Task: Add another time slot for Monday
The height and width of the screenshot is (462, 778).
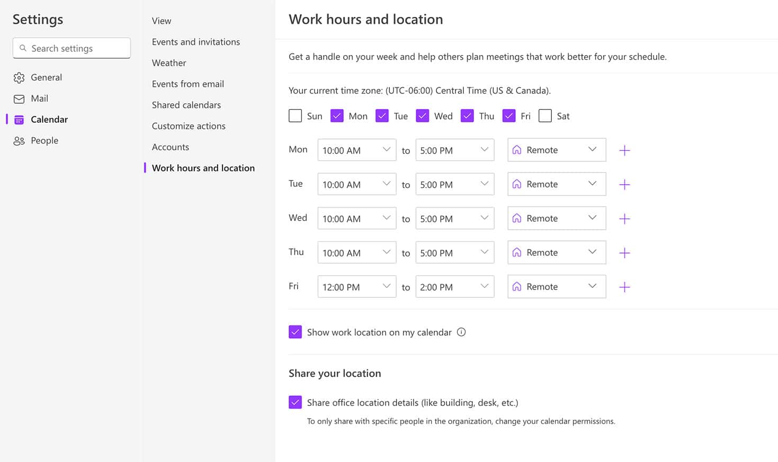Action: [x=624, y=150]
